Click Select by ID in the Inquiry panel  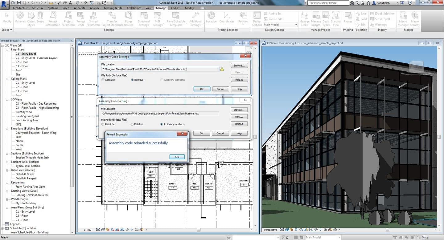coord(380,19)
